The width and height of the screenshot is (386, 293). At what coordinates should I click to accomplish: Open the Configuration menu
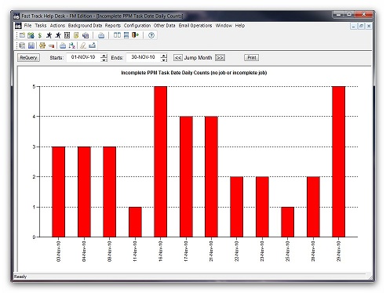(137, 25)
